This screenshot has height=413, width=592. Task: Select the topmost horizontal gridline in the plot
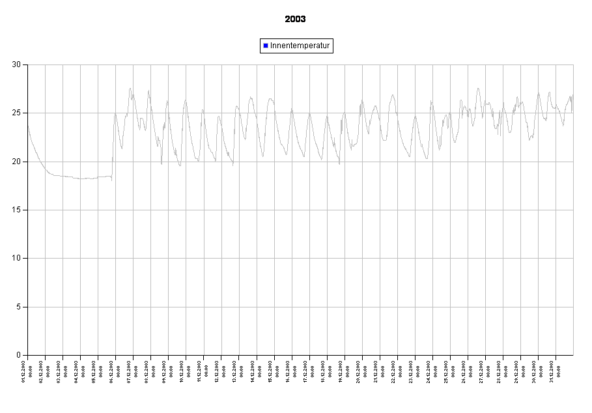click(x=300, y=113)
